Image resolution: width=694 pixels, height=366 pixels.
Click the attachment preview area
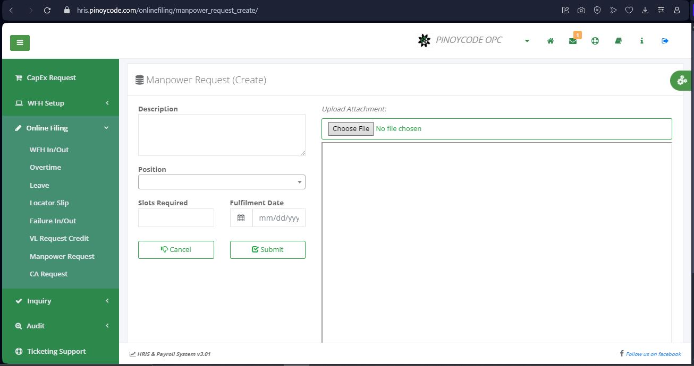point(497,243)
